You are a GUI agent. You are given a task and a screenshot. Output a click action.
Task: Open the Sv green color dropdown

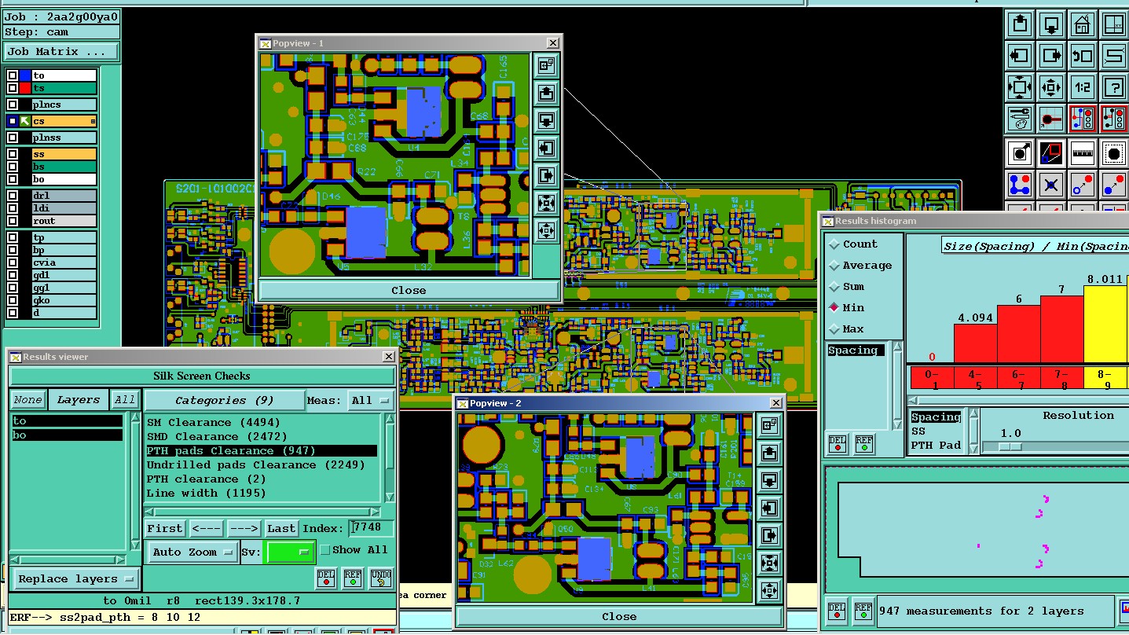coord(290,552)
